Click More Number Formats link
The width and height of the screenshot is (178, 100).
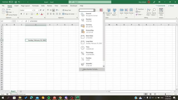(92, 69)
